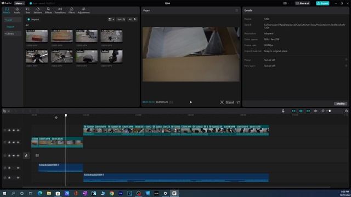Click the info icon beside Proxy
The image size is (351, 197).
346,60
